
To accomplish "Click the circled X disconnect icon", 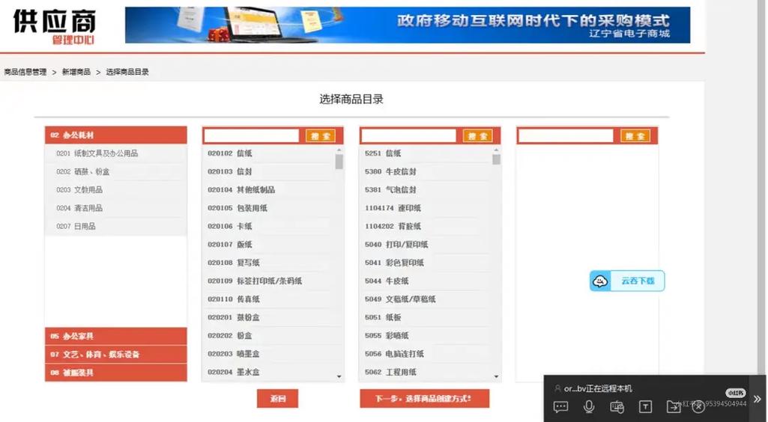I will click(x=698, y=406).
